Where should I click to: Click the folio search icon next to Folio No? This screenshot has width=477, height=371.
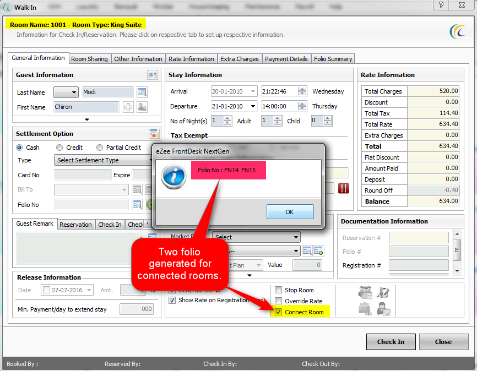(137, 205)
